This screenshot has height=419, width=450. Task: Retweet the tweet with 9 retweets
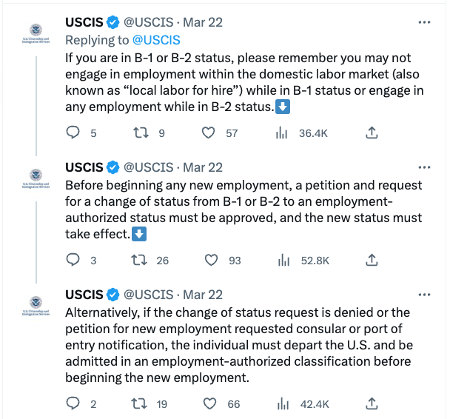[140, 133]
